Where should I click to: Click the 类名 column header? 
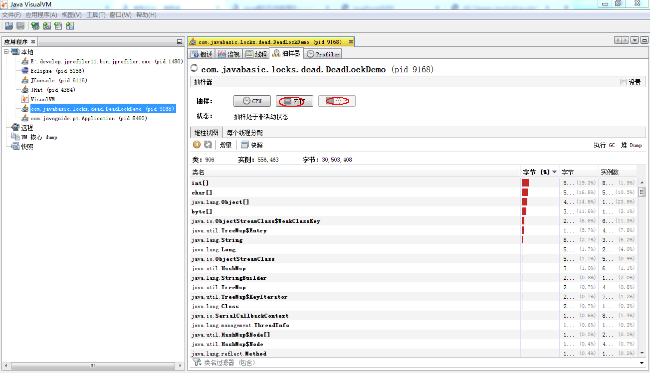pos(355,172)
